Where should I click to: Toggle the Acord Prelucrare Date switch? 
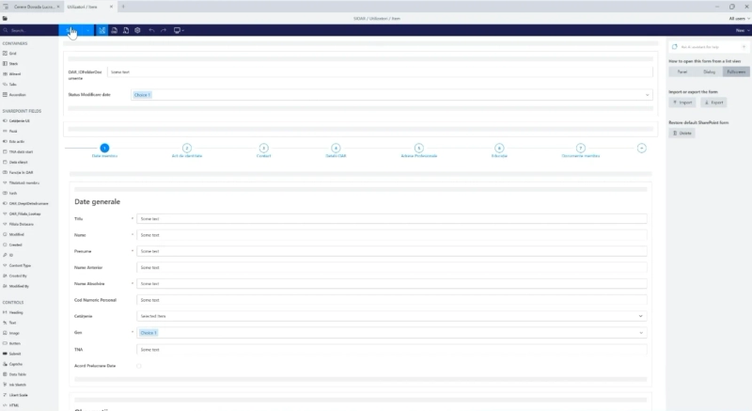138,366
